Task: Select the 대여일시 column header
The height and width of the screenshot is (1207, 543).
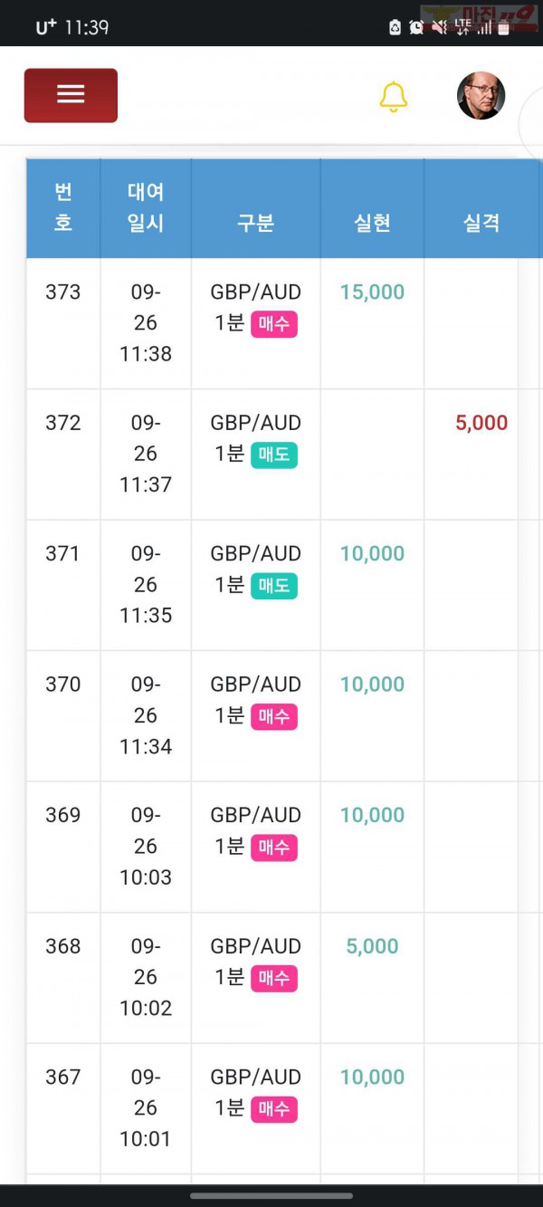Action: (146, 208)
